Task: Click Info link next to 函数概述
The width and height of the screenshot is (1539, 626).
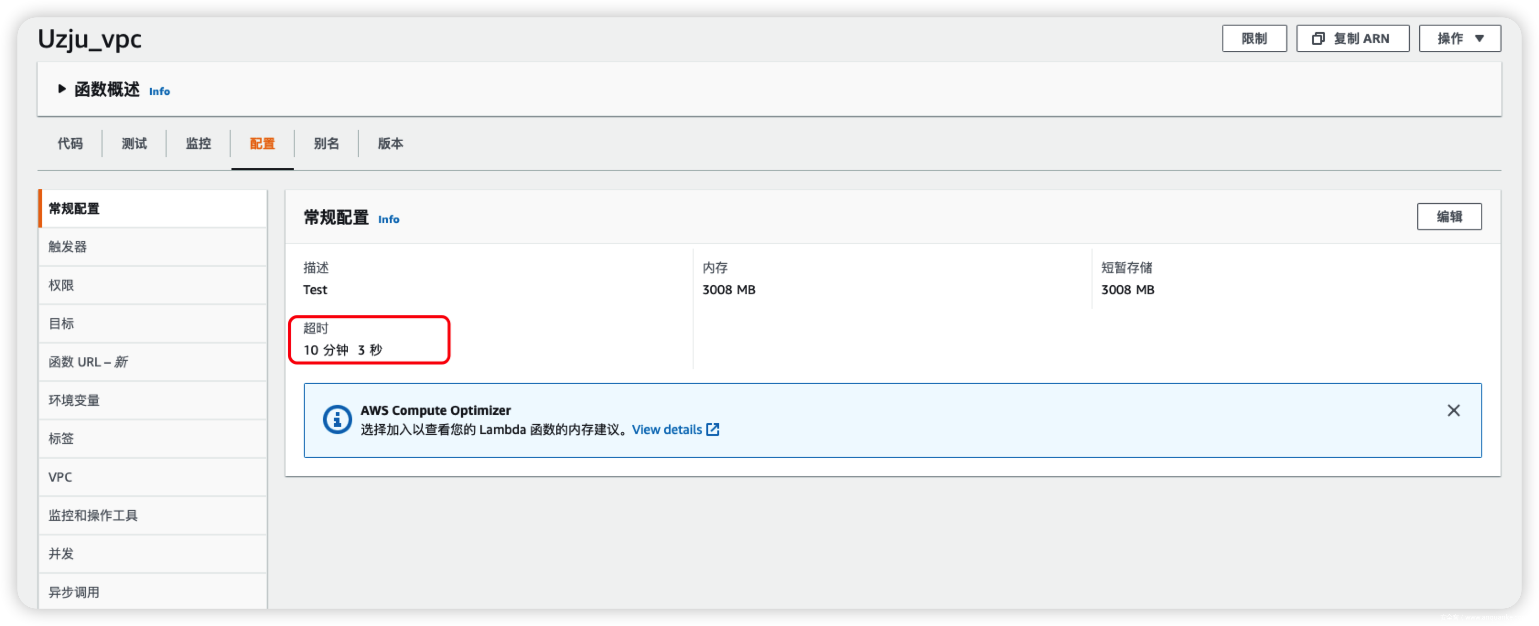Action: point(159,91)
